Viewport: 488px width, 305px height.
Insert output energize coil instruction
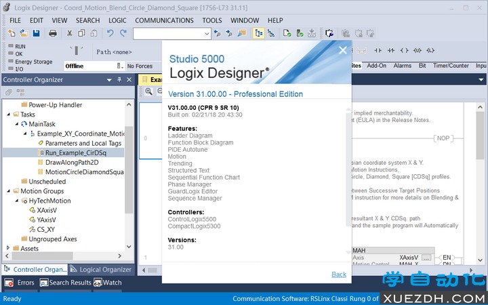click(404, 50)
